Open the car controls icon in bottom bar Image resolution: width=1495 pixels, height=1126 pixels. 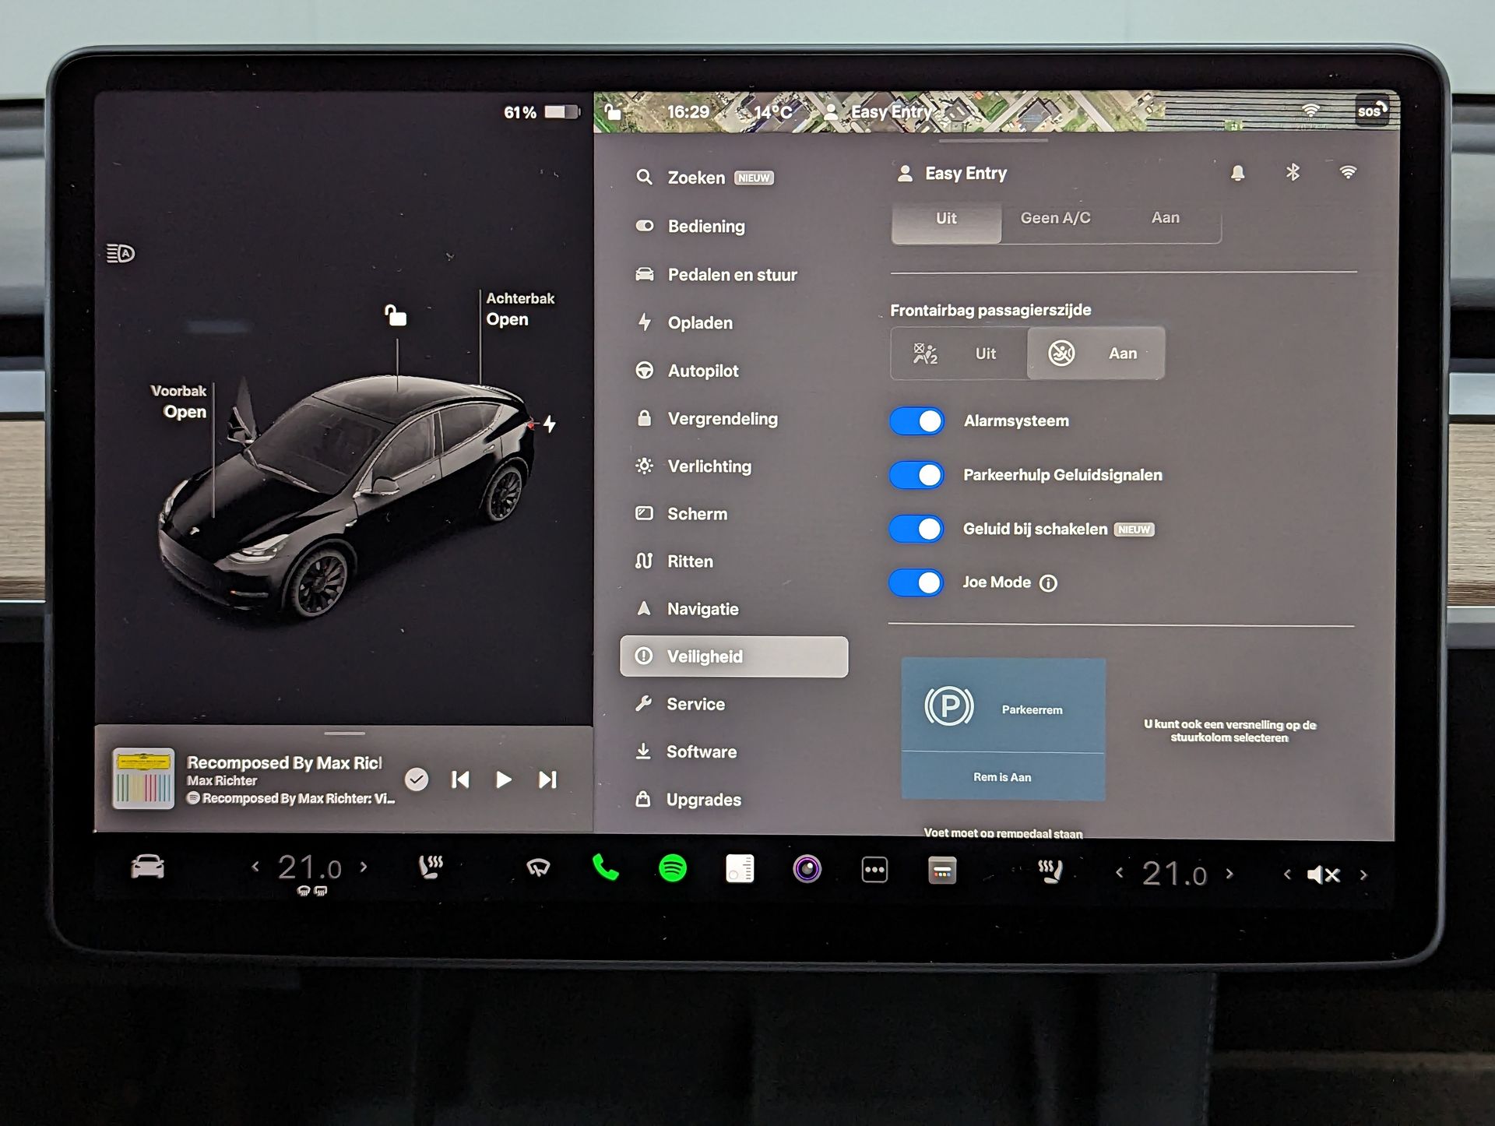point(147,867)
